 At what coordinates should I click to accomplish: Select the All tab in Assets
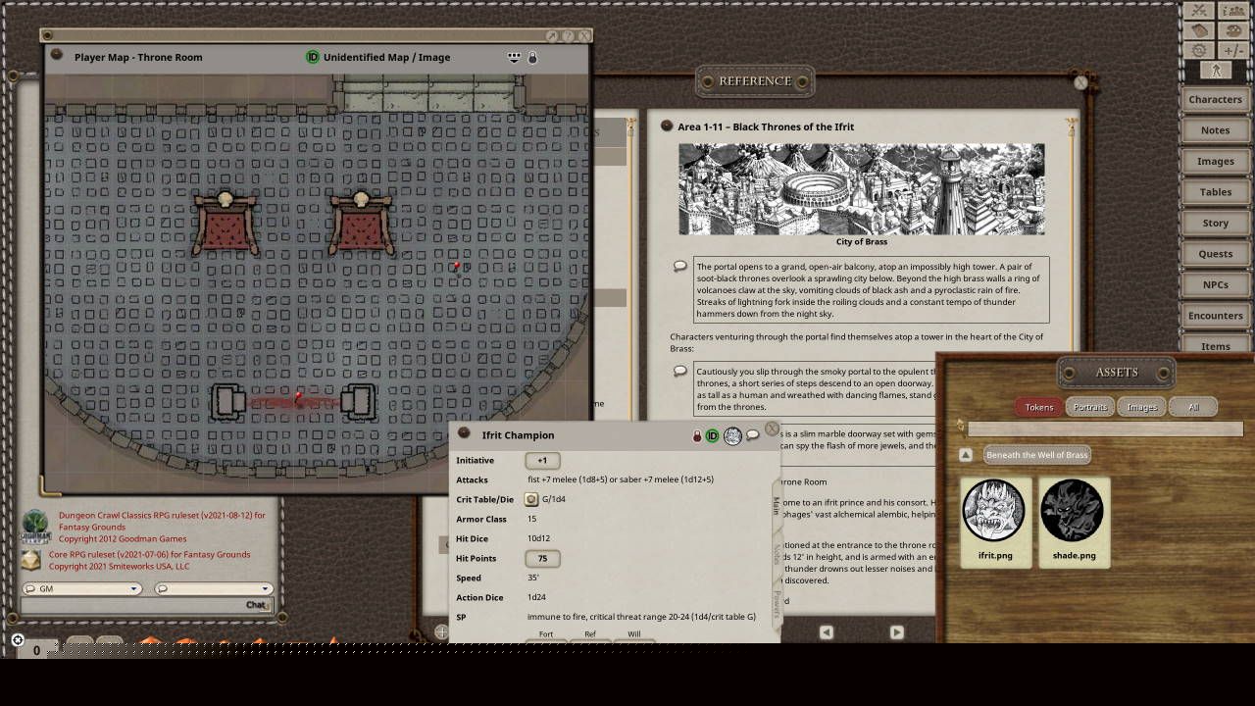tap(1193, 407)
